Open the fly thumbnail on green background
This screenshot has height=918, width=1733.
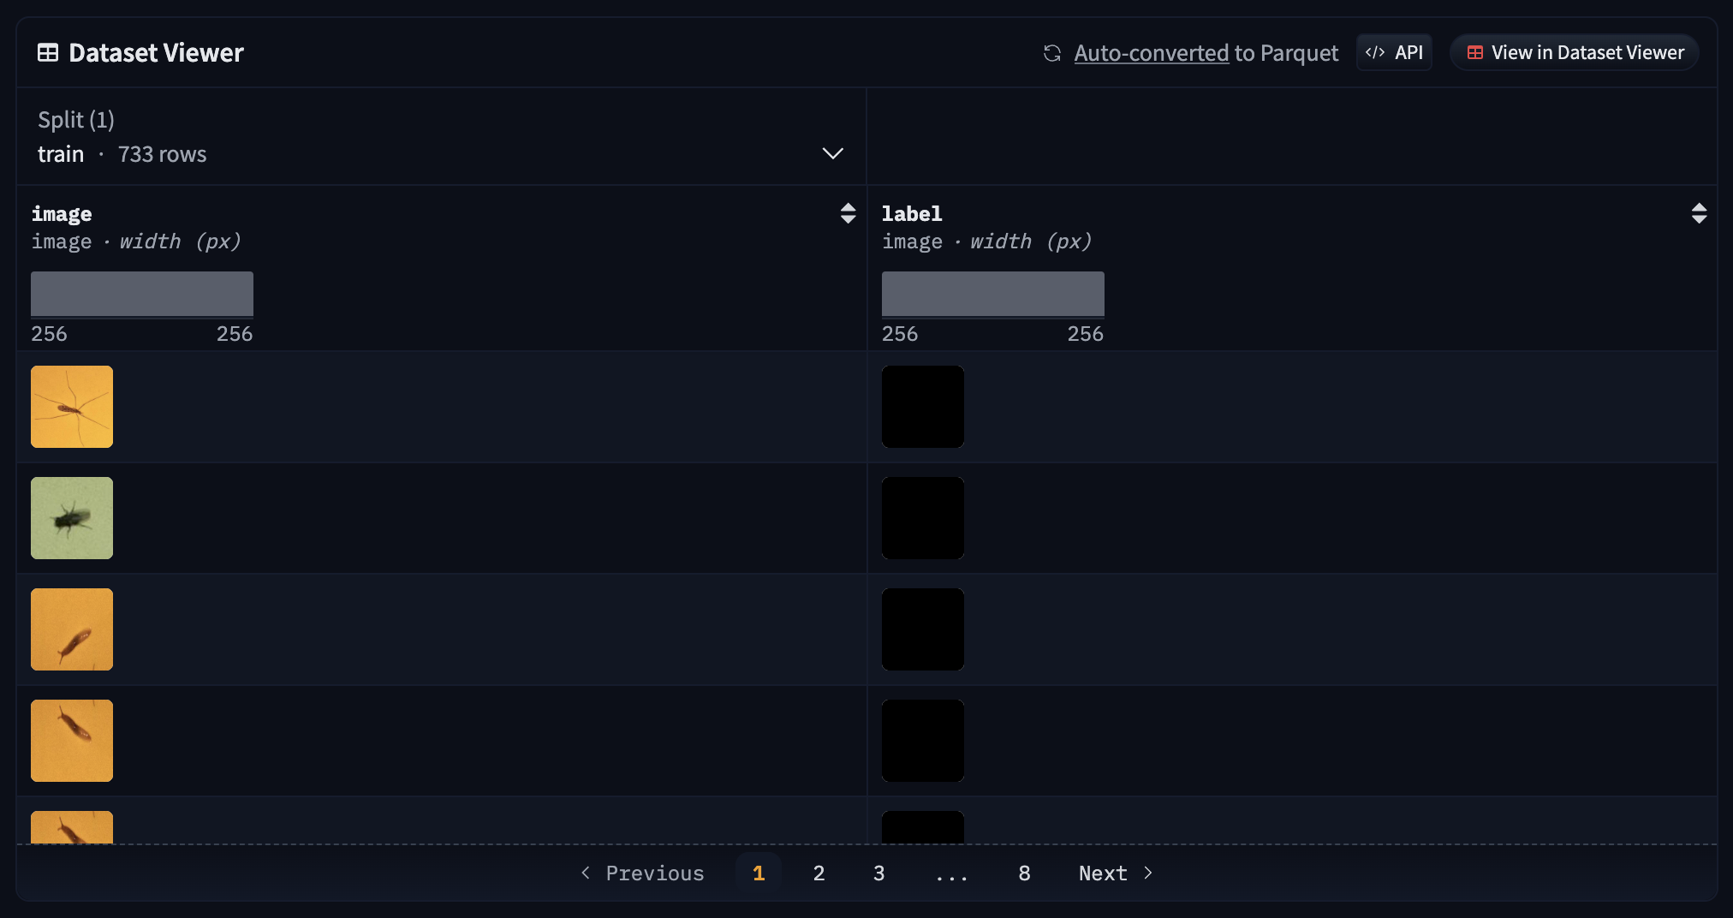72,518
